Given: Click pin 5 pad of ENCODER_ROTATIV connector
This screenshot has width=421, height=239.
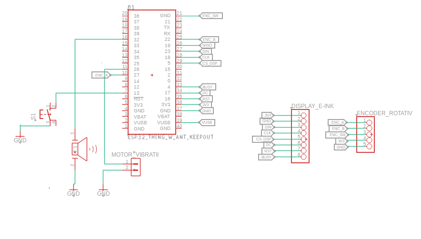Looking at the screenshot, I should pyautogui.click(x=369, y=147).
